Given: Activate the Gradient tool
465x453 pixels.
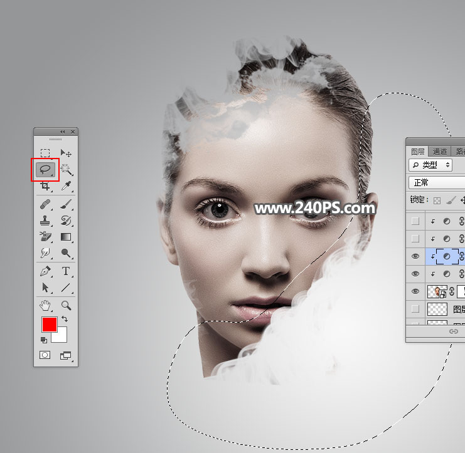Looking at the screenshot, I should click(66, 237).
